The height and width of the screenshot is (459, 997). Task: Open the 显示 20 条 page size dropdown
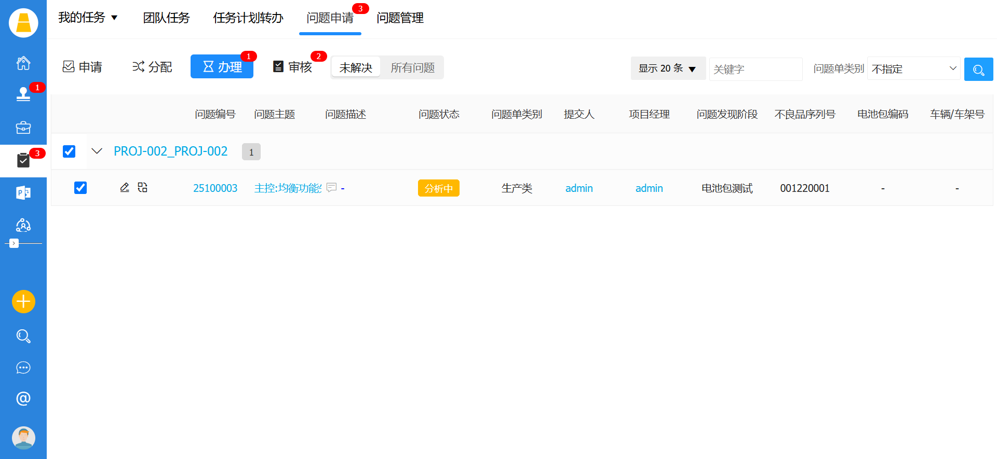tap(667, 68)
